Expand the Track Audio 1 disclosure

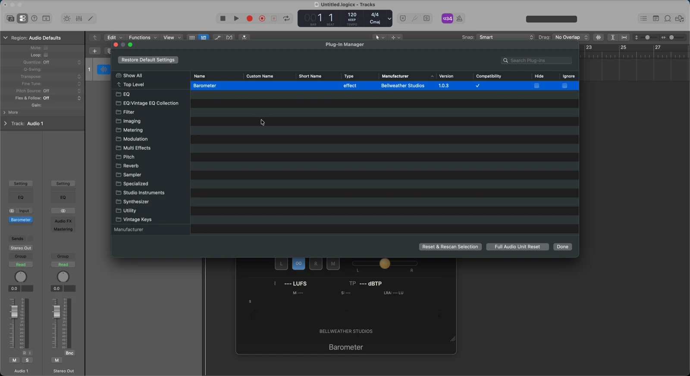click(x=5, y=123)
